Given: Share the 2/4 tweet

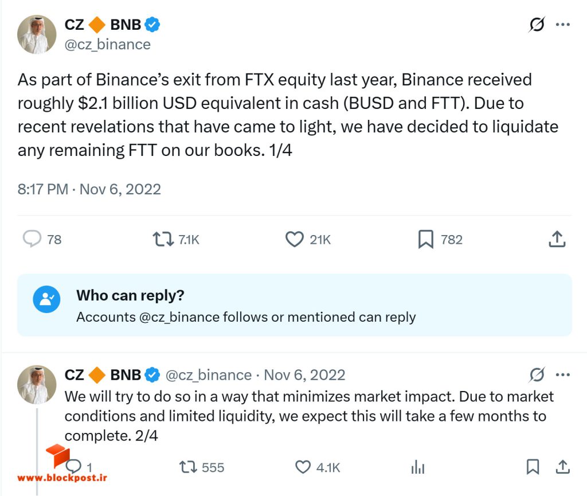Looking at the screenshot, I should coord(563,467).
